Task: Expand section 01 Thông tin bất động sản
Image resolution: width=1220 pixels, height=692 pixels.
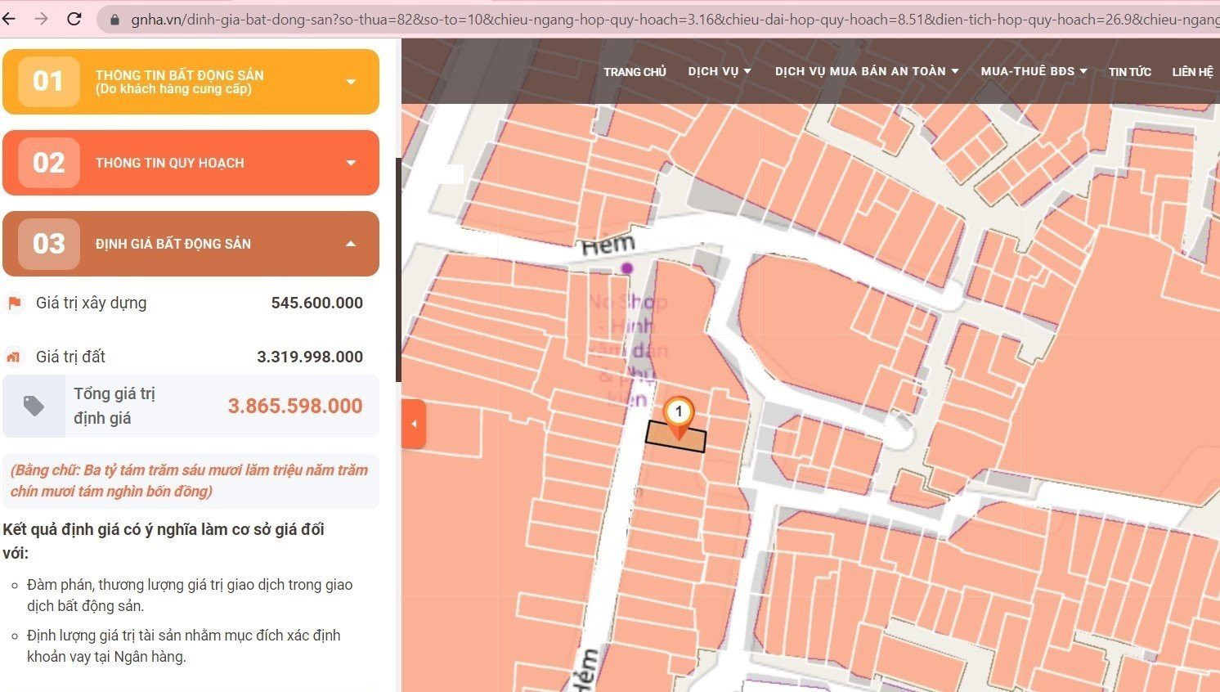Action: coord(191,82)
